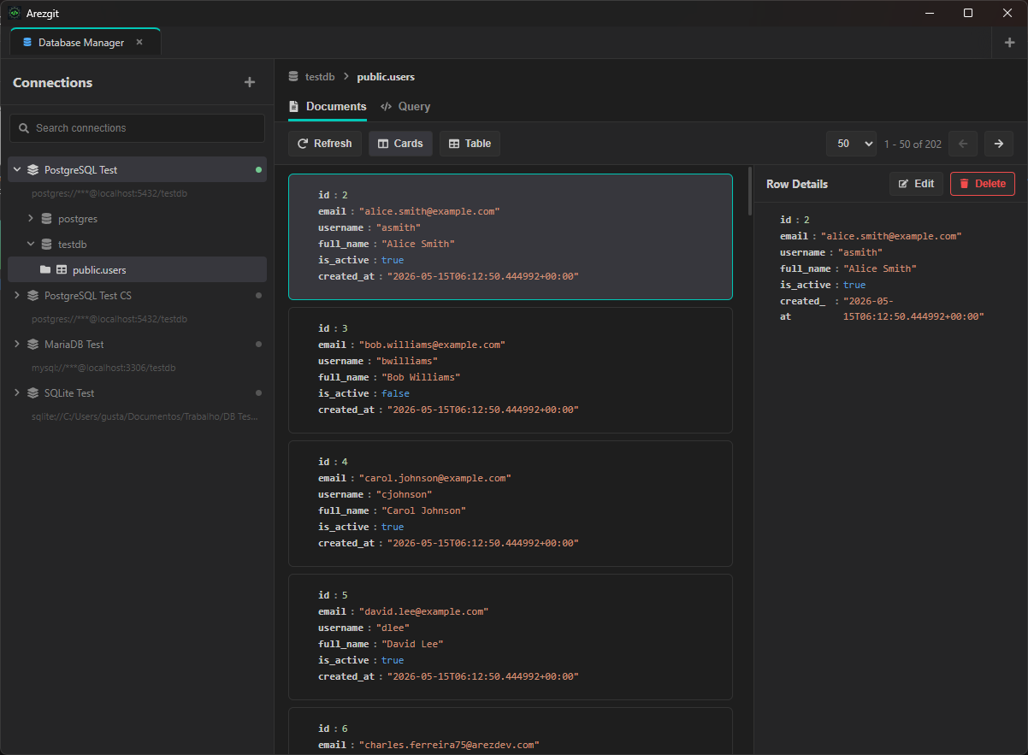Click the testdb breadcrumb link
The height and width of the screenshot is (755, 1028).
[320, 77]
